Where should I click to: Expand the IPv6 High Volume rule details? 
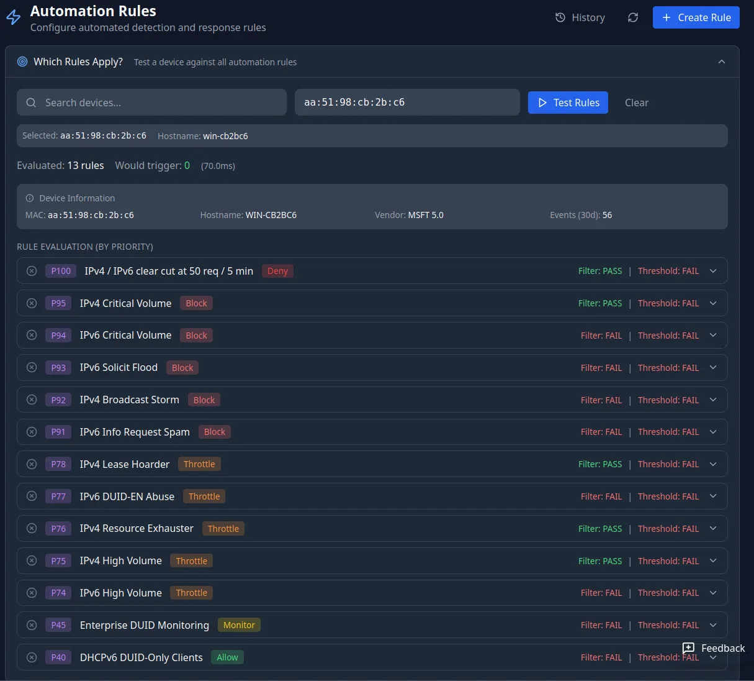(713, 593)
